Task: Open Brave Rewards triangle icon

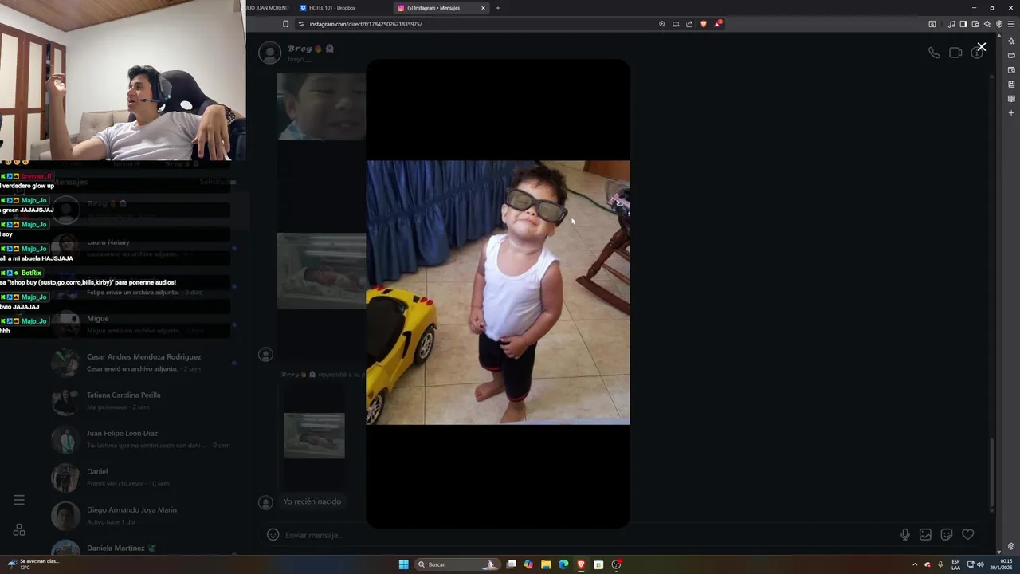Action: (718, 24)
